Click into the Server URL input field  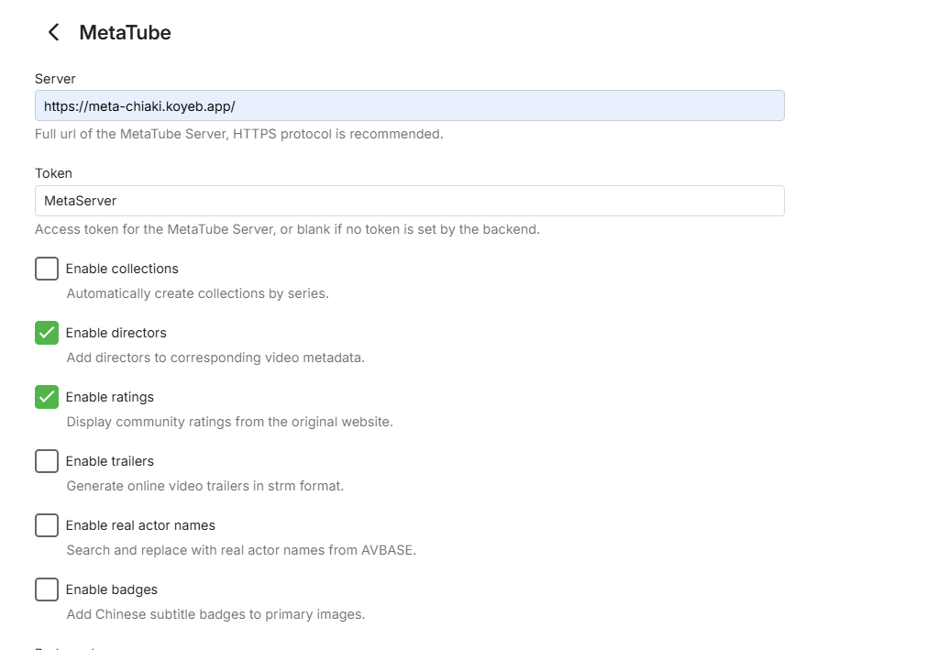(409, 105)
